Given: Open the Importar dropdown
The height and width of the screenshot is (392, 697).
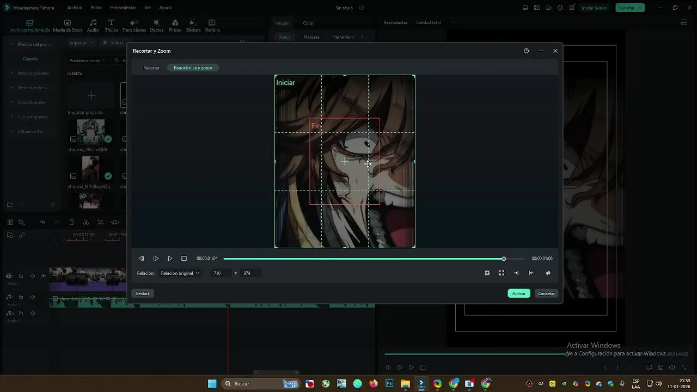Looking at the screenshot, I should point(82,42).
